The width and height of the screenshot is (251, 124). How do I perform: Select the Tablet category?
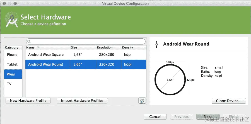[x=13, y=64]
